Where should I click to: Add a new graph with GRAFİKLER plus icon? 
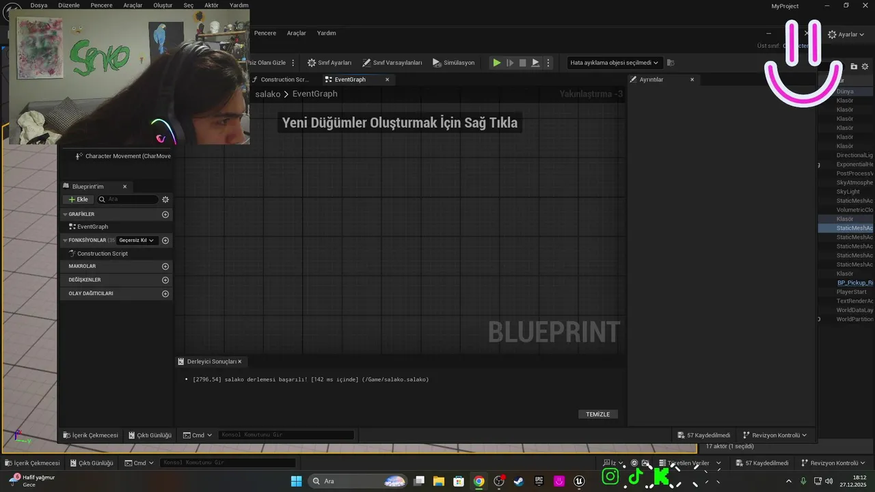[165, 215]
